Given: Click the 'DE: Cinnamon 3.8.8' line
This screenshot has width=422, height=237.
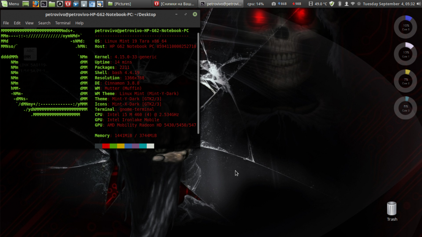Looking at the screenshot, I should click(117, 83).
